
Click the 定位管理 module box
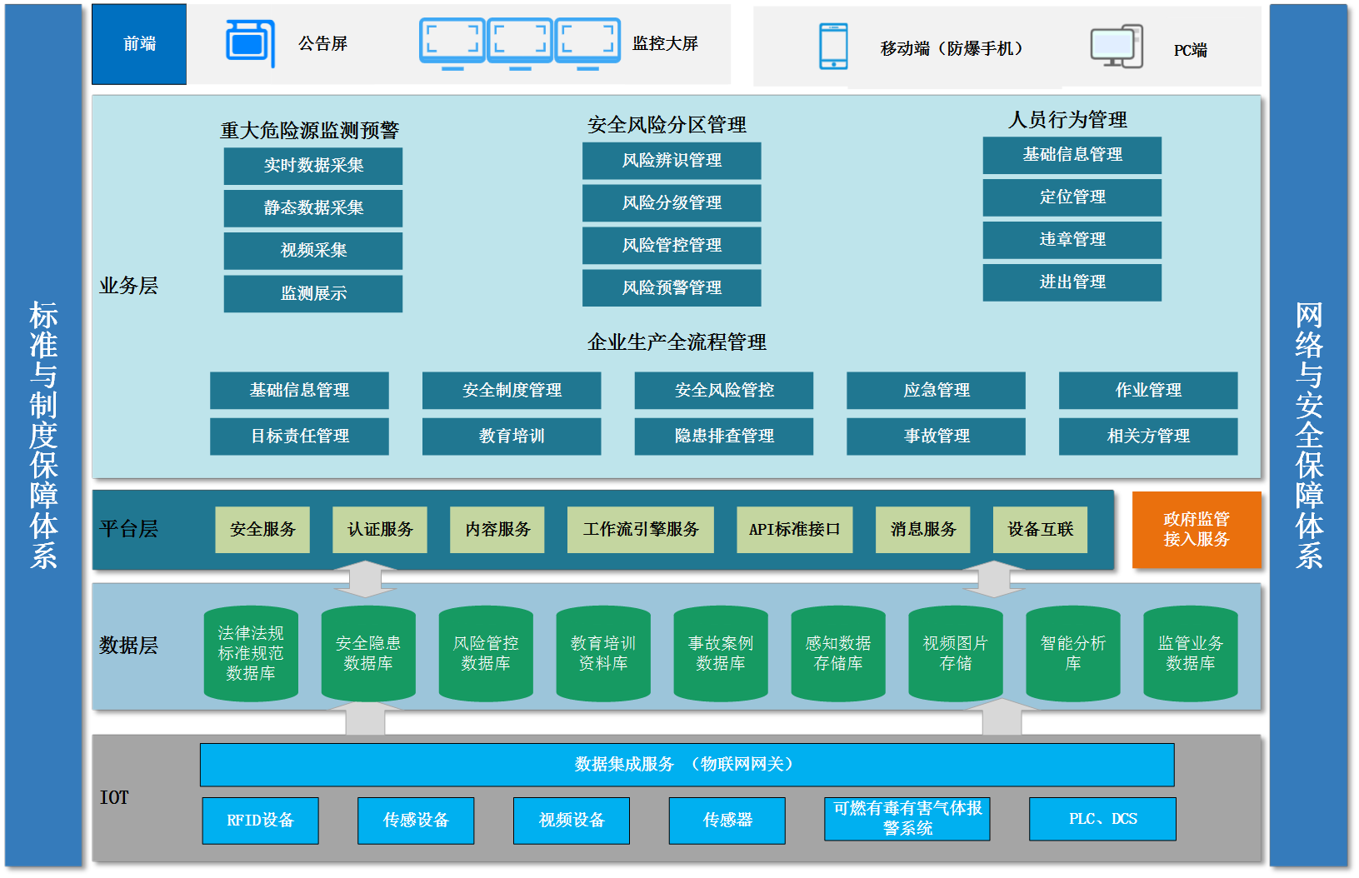pos(1072,197)
